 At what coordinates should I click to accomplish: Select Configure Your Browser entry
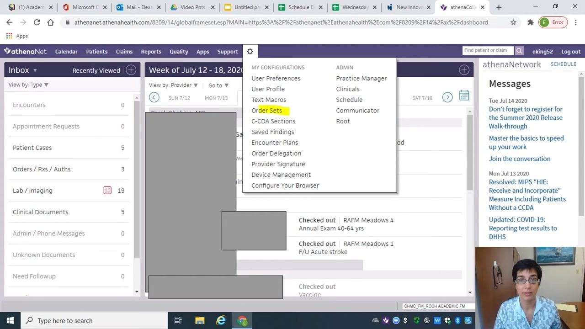click(285, 186)
